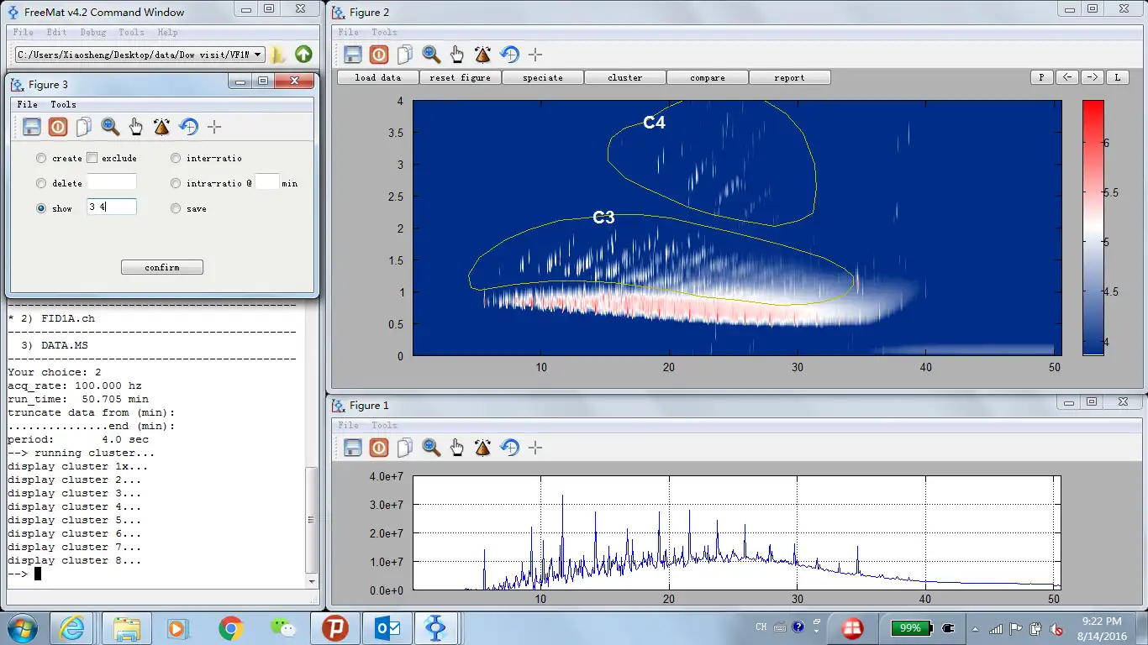Select the inter-ratio radio button
The width and height of the screenshot is (1148, 645).
pos(176,158)
